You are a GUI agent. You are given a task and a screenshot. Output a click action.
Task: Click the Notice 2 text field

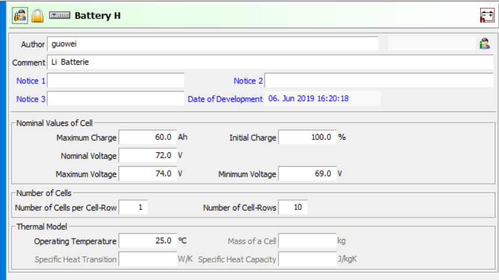(x=379, y=80)
